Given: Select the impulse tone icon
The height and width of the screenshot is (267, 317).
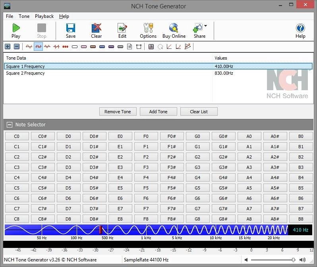Looking at the screenshot, I should [x=65, y=47].
